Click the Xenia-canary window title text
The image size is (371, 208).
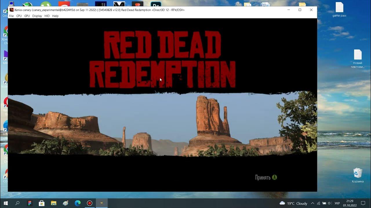click(x=99, y=10)
